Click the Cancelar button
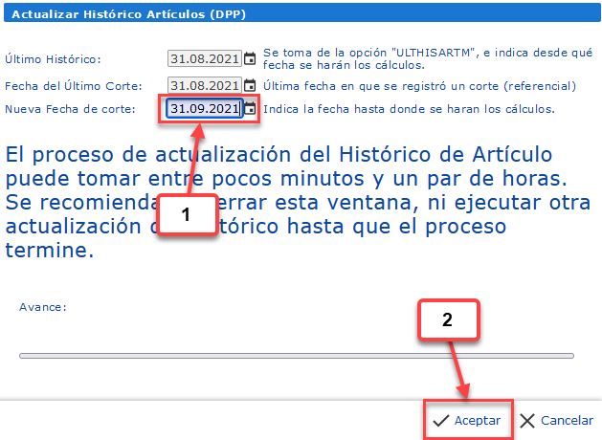This screenshot has height=440, width=602. pyautogui.click(x=556, y=421)
